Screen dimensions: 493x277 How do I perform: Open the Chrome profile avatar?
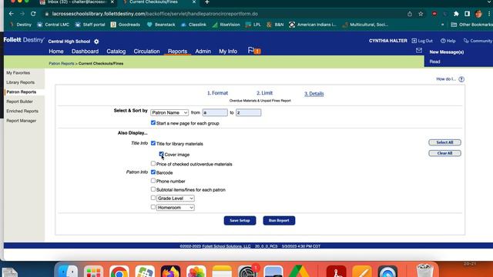pyautogui.click(x=478, y=14)
